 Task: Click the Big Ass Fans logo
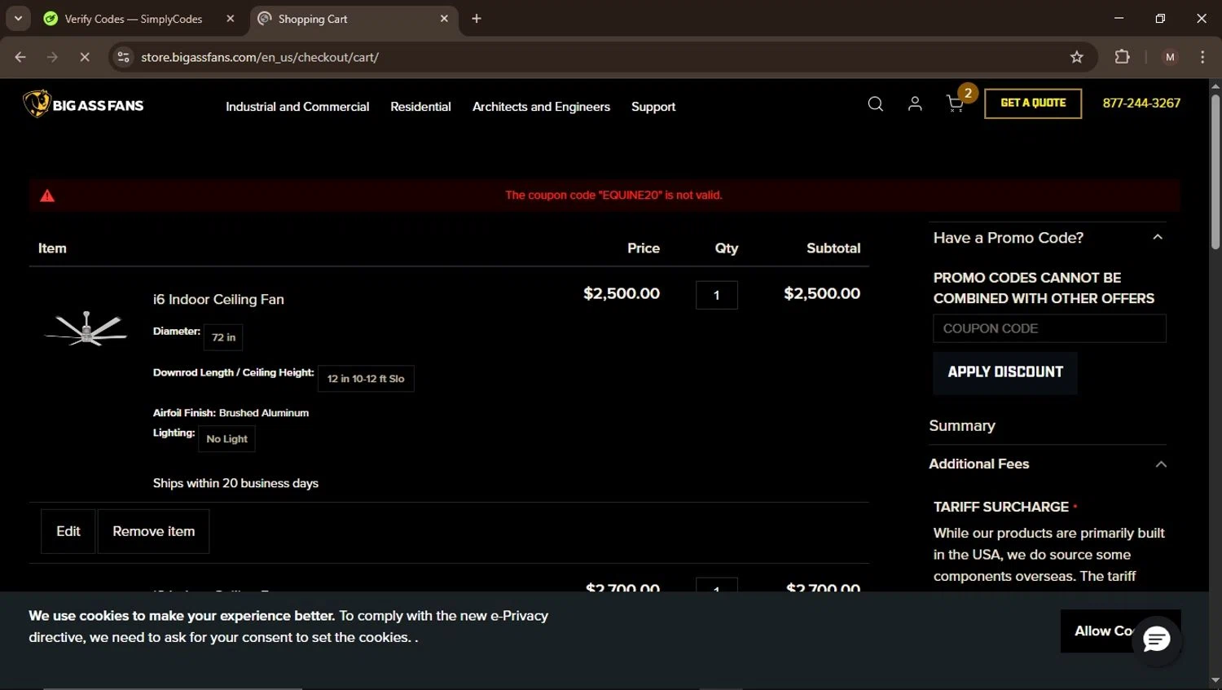tap(83, 104)
